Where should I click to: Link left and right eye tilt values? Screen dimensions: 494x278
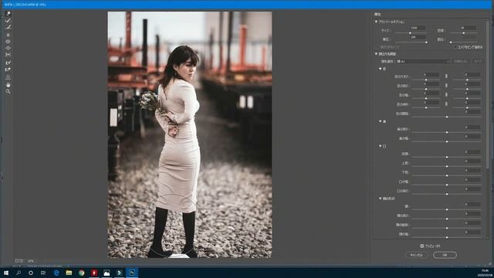(446, 103)
